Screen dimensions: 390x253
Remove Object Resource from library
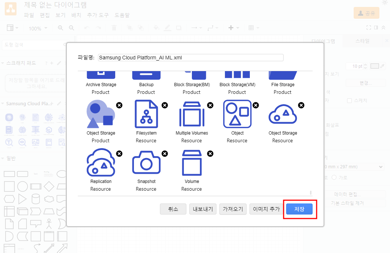tap(256, 105)
